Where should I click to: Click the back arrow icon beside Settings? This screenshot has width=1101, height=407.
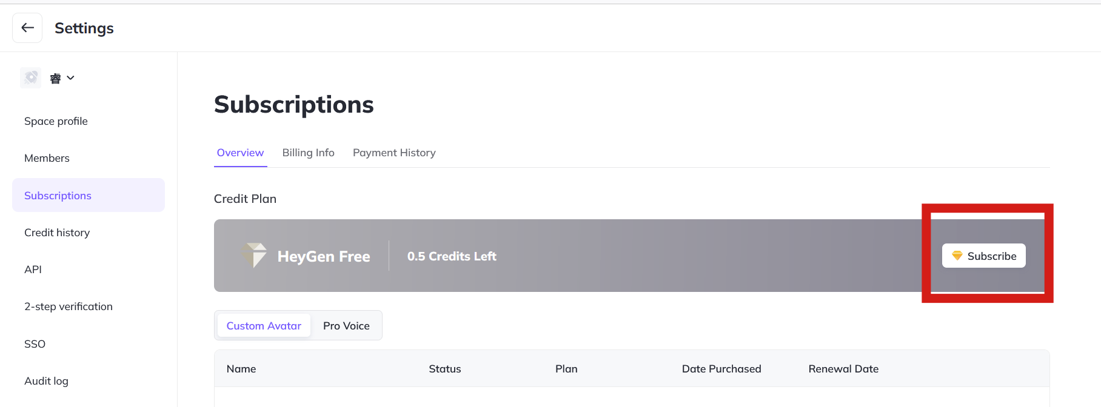coord(27,28)
